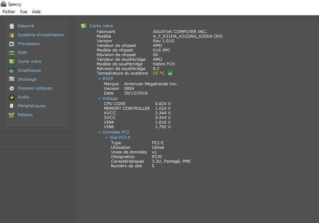This screenshot has width=319, height=223.
Task: Click the Kabini FCH southbridge value
Action: 164,64
